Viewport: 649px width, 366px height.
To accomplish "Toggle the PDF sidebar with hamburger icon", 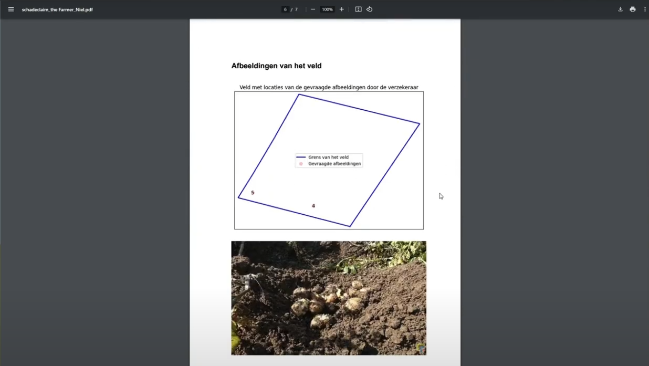I will pyautogui.click(x=11, y=9).
